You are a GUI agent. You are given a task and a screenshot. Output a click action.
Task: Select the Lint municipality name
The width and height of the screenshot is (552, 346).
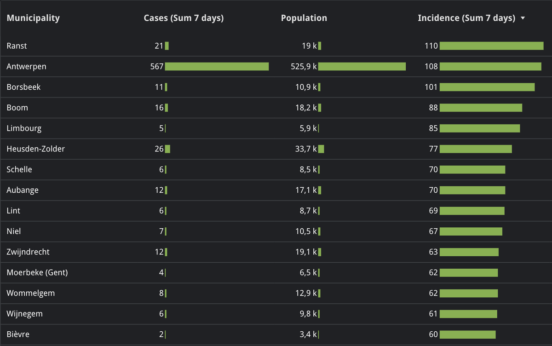tap(13, 211)
